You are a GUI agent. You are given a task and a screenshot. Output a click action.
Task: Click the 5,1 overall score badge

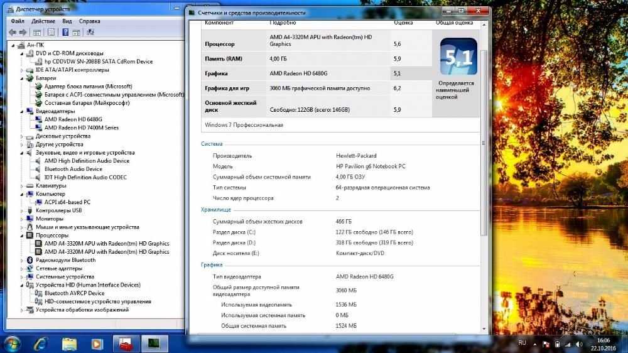(x=458, y=57)
